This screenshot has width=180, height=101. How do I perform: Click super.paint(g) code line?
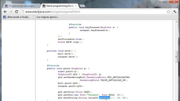coord(68,72)
